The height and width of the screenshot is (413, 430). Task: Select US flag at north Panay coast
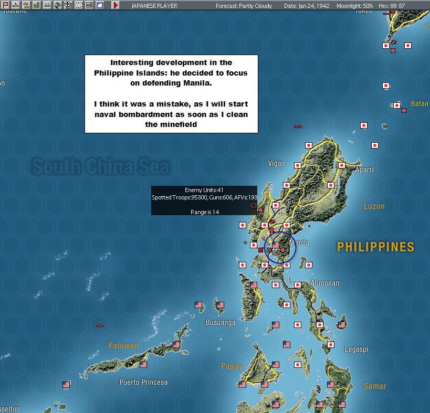coord(276,365)
